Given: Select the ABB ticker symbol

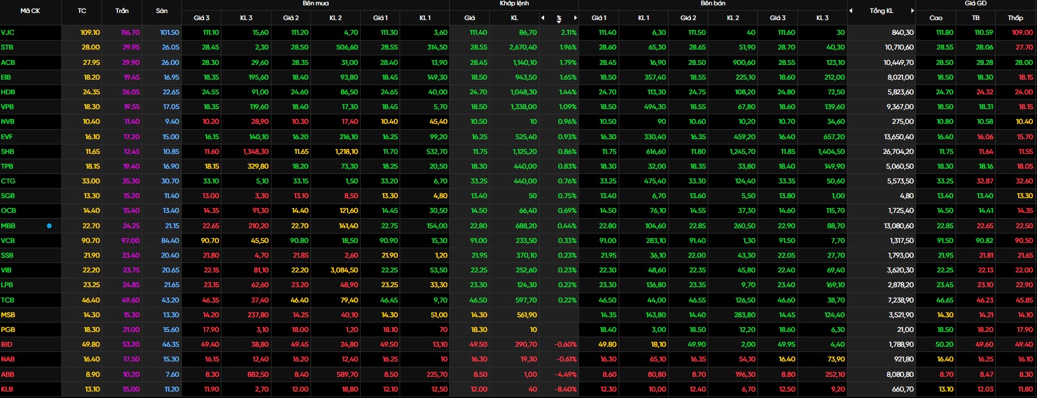Looking at the screenshot, I should tap(8, 374).
